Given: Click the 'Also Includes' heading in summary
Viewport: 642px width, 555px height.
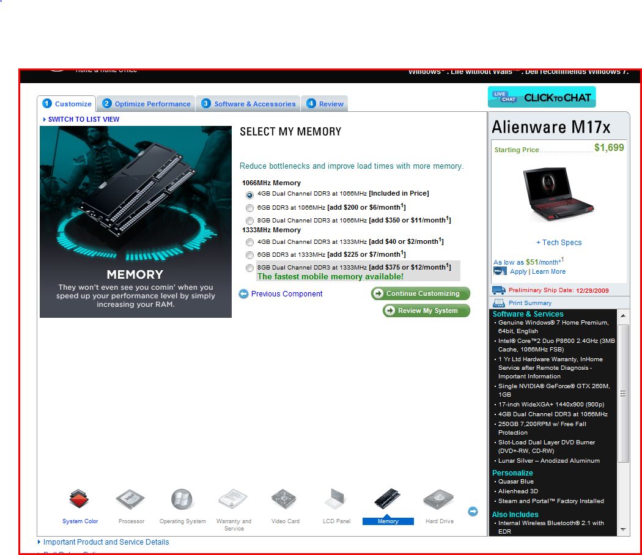Looking at the screenshot, I should (x=515, y=515).
